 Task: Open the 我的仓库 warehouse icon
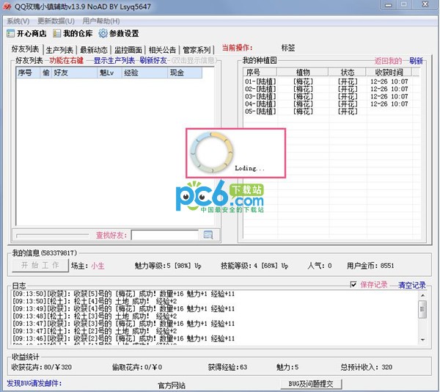click(x=56, y=34)
